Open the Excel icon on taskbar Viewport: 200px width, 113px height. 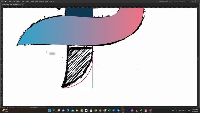(109, 110)
